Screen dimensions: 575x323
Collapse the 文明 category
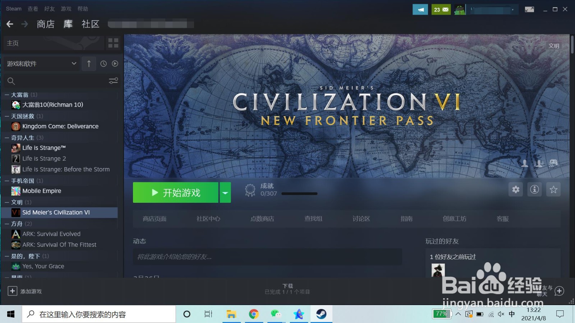click(7, 202)
